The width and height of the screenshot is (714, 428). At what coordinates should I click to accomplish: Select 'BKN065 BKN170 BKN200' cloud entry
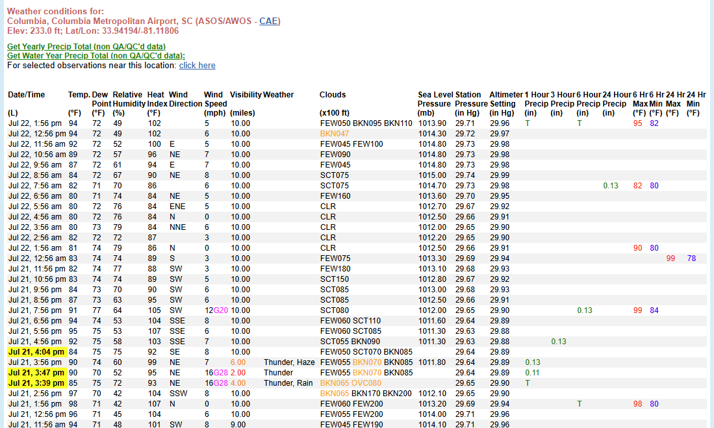click(x=366, y=394)
